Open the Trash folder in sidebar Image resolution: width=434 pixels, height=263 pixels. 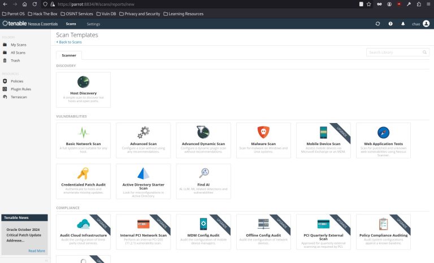[x=15, y=60]
